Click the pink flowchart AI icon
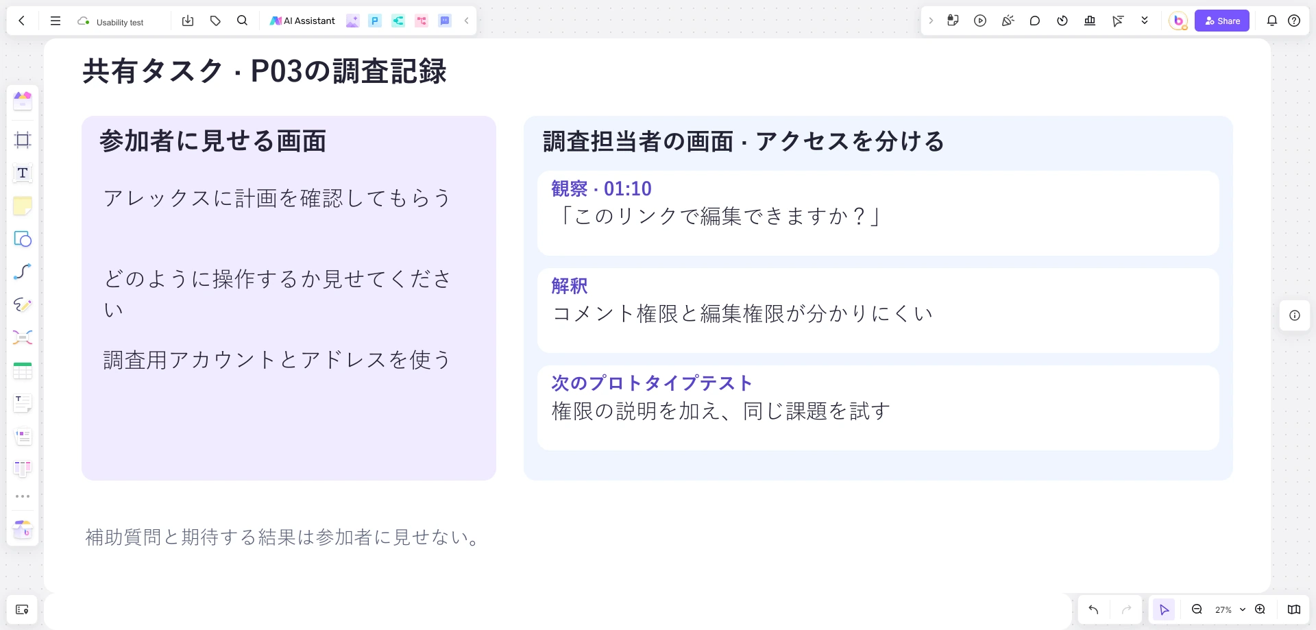Image resolution: width=1316 pixels, height=630 pixels. [x=422, y=21]
